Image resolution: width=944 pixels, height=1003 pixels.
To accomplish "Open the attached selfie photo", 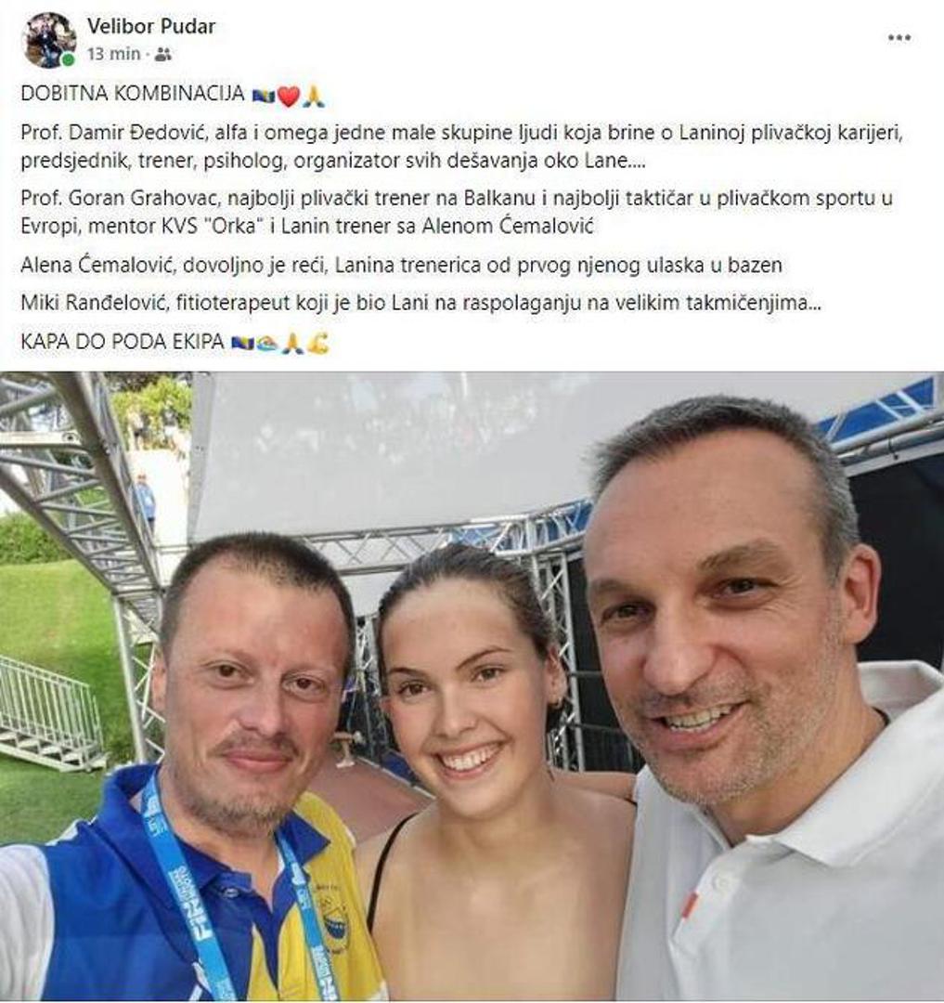I will point(472,687).
